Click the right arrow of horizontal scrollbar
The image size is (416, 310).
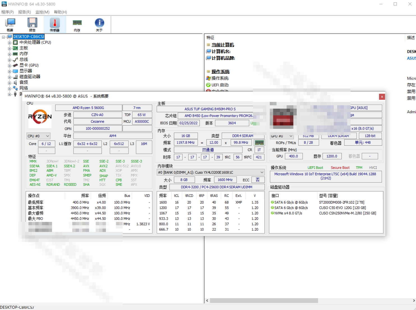pos(414,300)
